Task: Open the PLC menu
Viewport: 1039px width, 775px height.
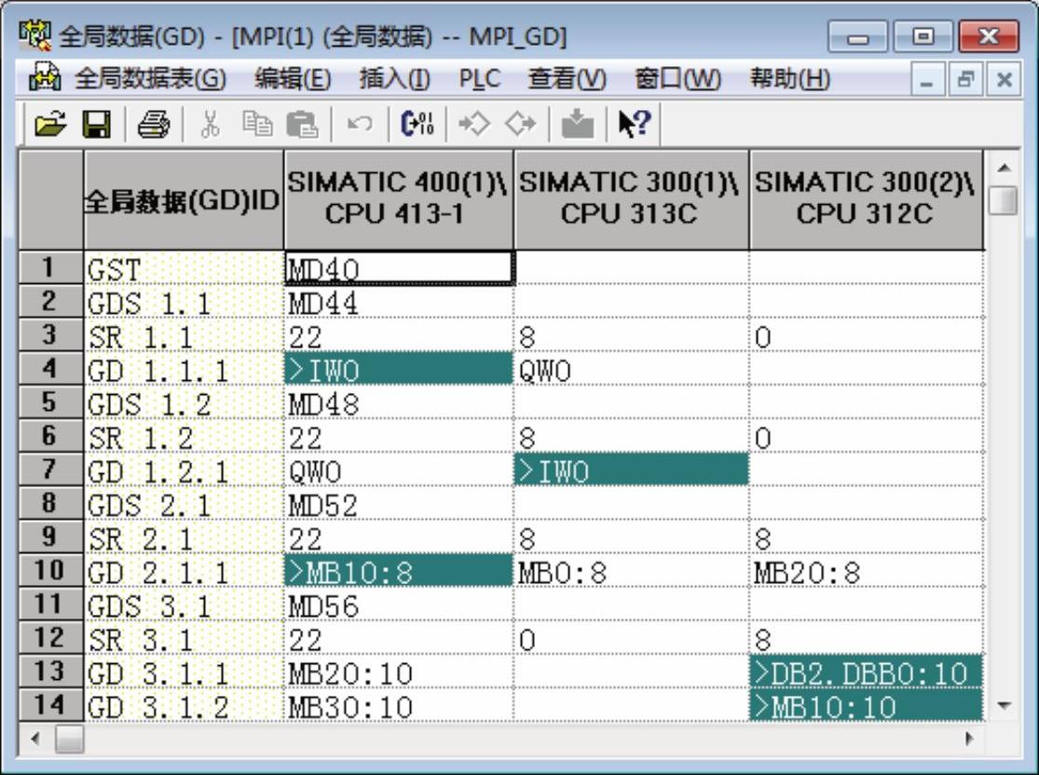Action: coord(479,80)
